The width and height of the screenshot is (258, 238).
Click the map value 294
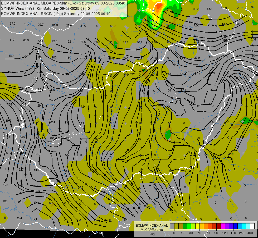tap(20, 218)
